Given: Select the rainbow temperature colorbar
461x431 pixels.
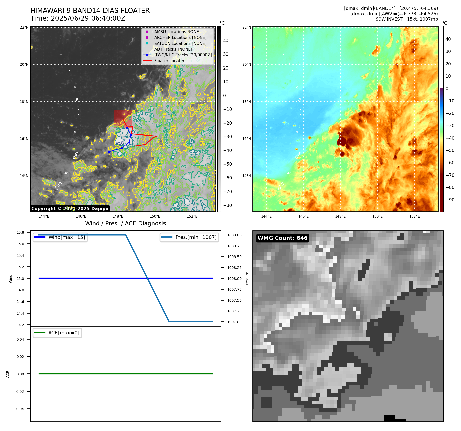Looking at the screenshot, I should coord(442,119).
